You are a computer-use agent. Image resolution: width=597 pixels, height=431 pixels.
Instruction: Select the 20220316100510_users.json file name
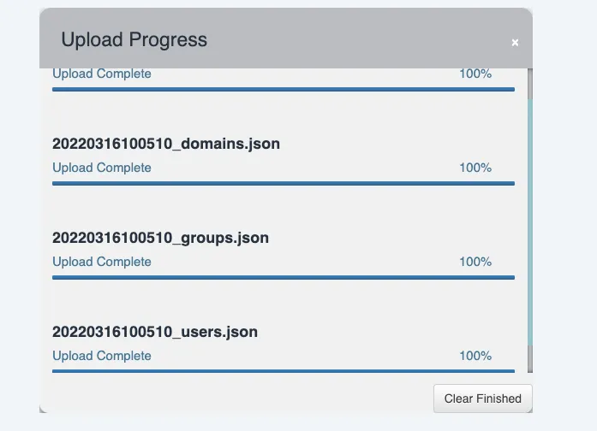155,331
